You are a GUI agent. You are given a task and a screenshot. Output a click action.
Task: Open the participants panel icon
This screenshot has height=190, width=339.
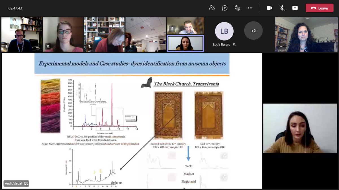pos(212,8)
